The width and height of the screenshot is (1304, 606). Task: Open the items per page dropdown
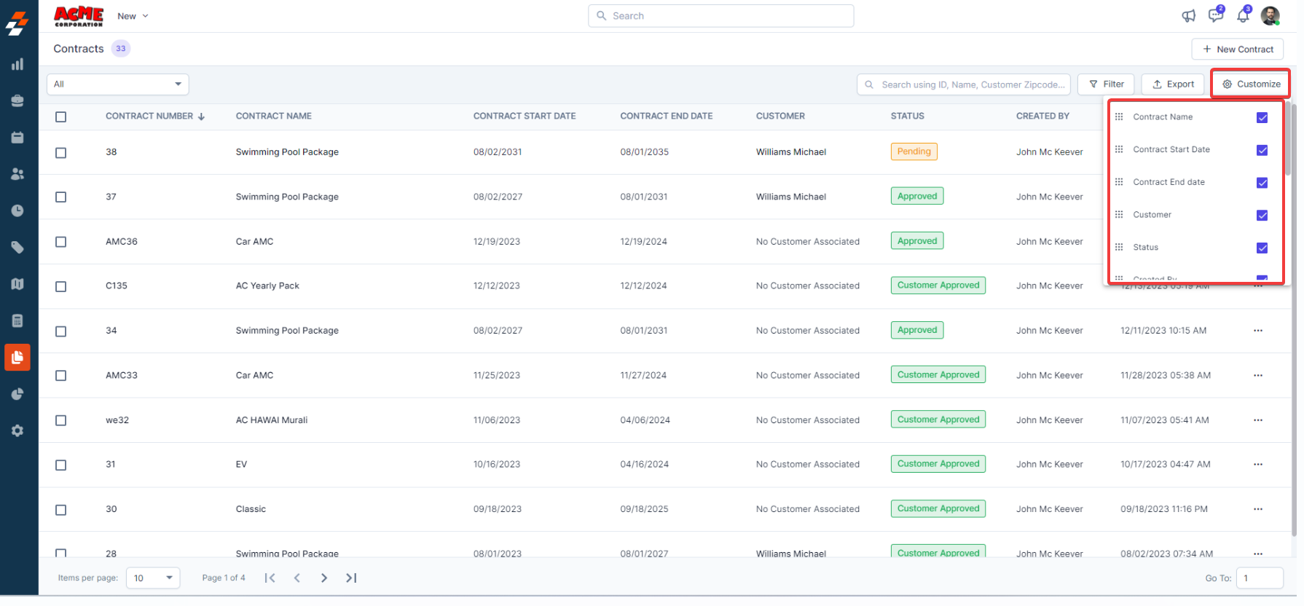point(153,578)
